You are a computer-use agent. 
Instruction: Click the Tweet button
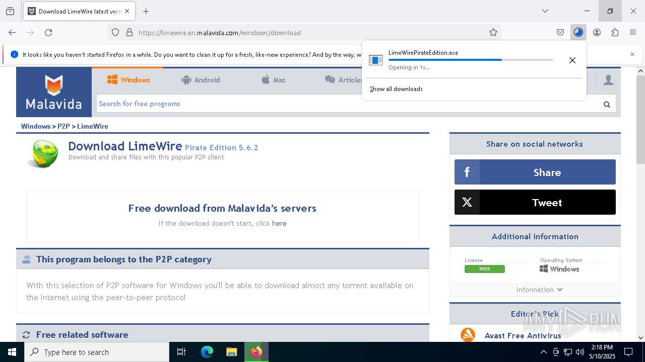[x=535, y=202]
